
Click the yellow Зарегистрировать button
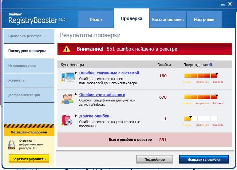click(x=29, y=159)
